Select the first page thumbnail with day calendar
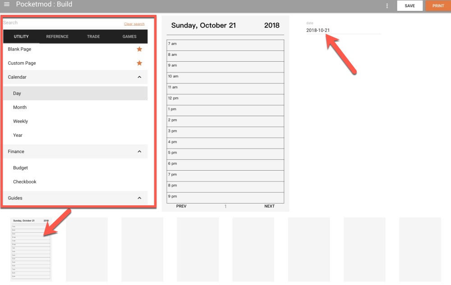 (31, 249)
